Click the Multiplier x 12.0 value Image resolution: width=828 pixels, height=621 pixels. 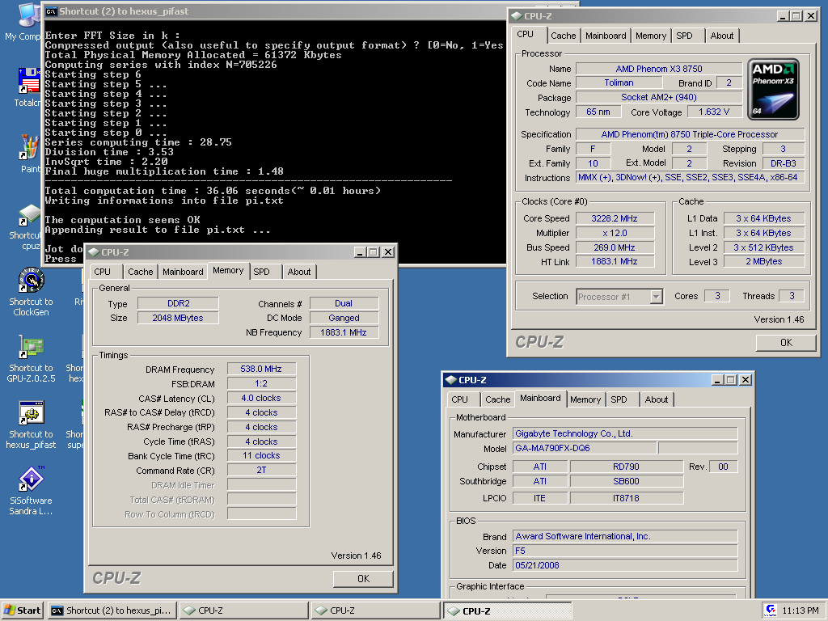(615, 233)
